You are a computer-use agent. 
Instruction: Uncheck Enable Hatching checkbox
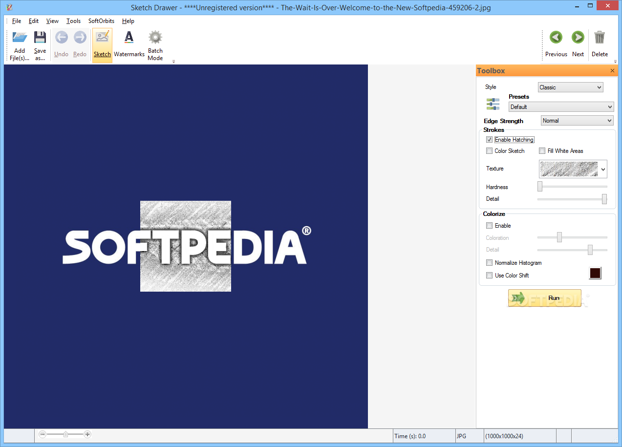tap(490, 140)
